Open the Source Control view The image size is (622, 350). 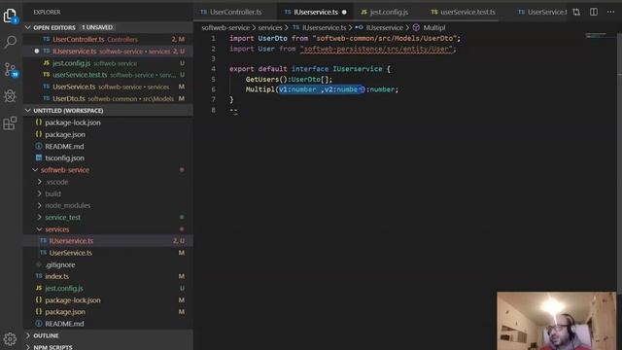pos(10,69)
